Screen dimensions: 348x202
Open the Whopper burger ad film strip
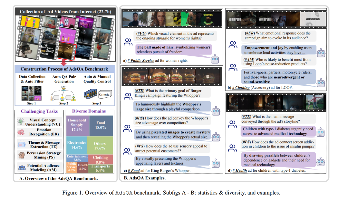(172, 76)
